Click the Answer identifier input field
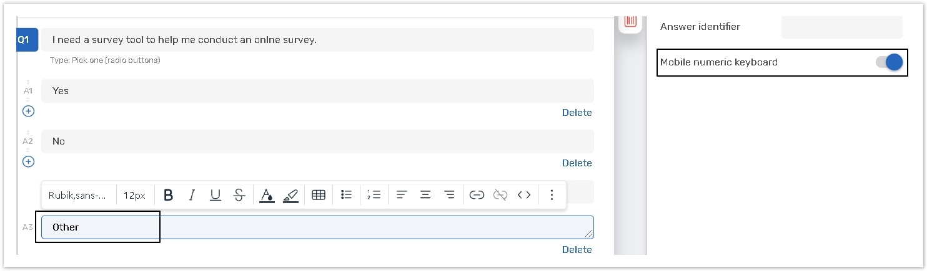Screen dimensions: 927x271 [841, 27]
